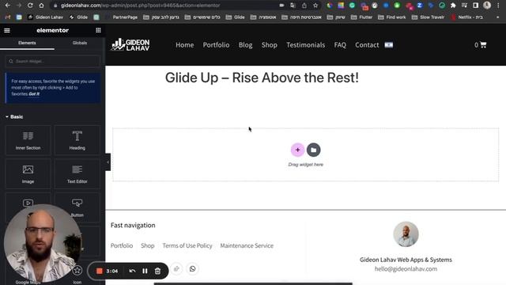This screenshot has width=506, height=285.
Task: Open the template library folder button
Action: coord(314,150)
